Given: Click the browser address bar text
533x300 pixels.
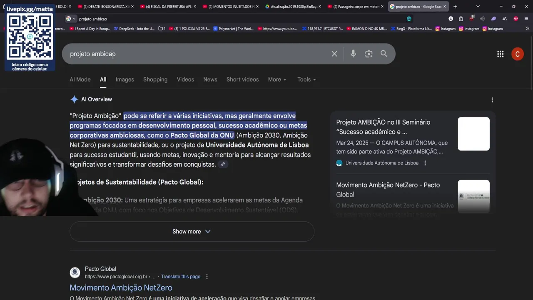Looking at the screenshot, I should (93, 19).
